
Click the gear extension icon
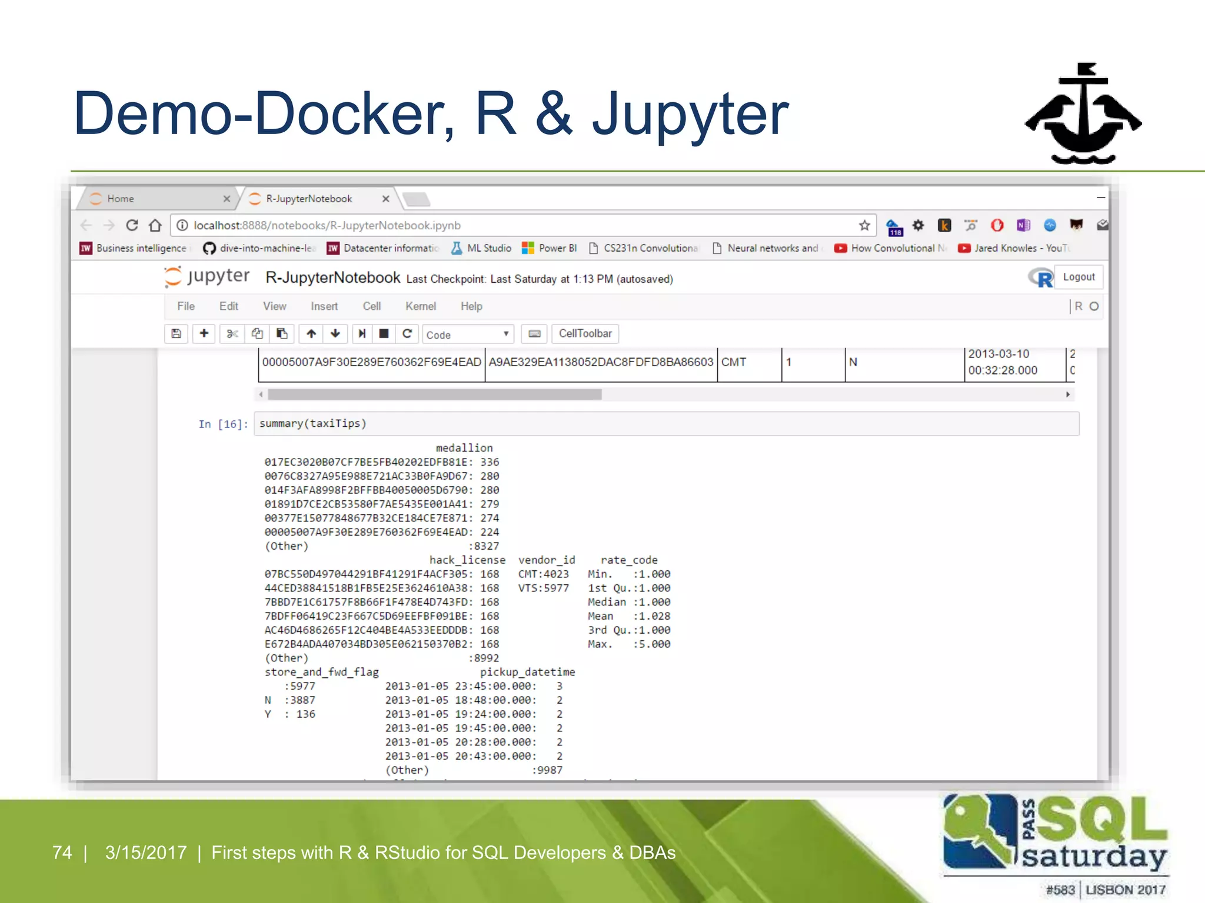(x=918, y=225)
